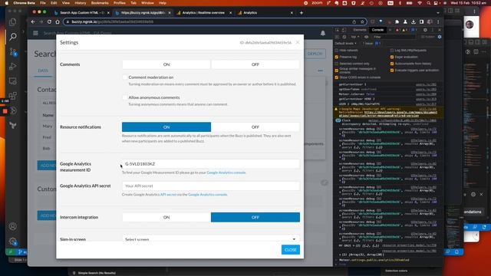Open the Sign-in screen select dropdown
Viewport: 491px width, 276px height.
(211, 238)
